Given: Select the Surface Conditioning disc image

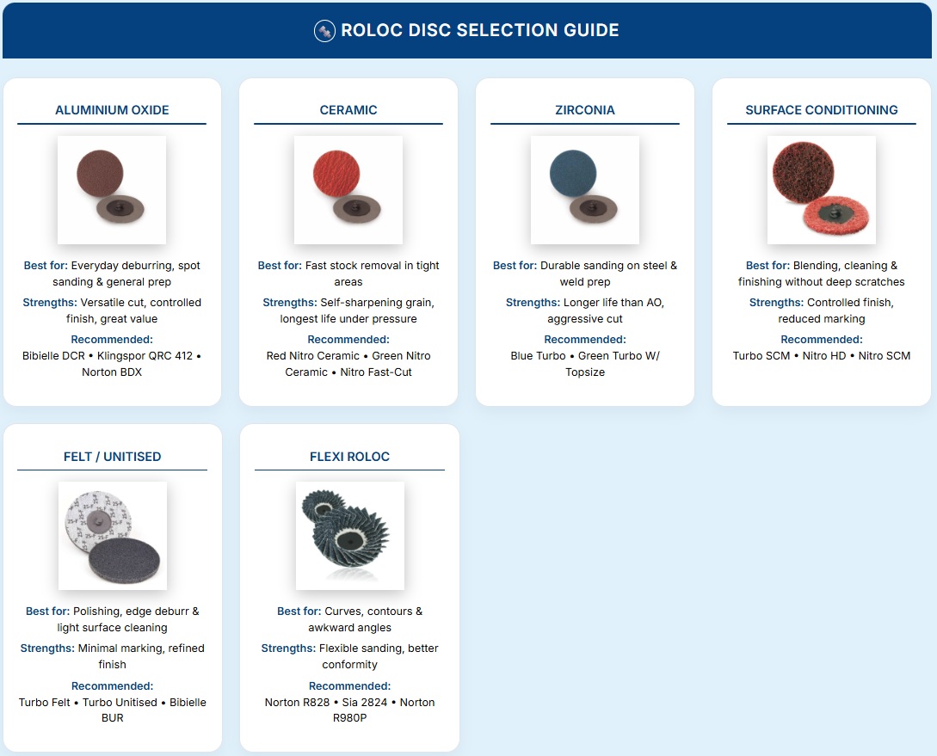Looking at the screenshot, I should coord(821,189).
